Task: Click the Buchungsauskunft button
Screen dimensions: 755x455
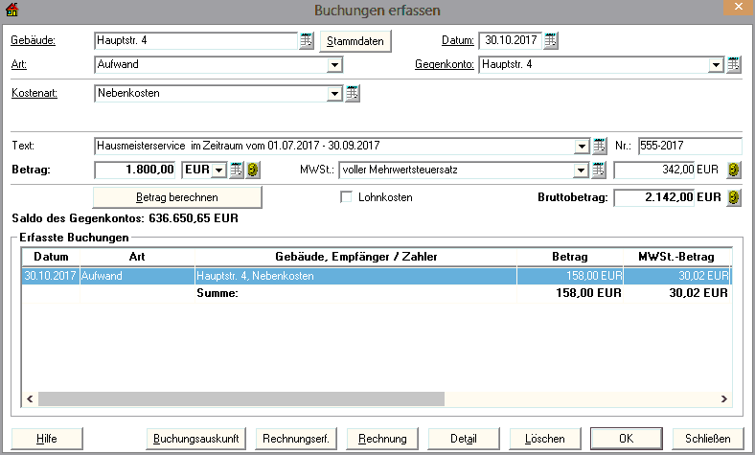Action: (196, 439)
